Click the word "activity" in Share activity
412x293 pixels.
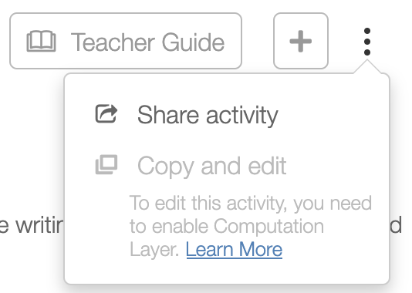click(242, 115)
